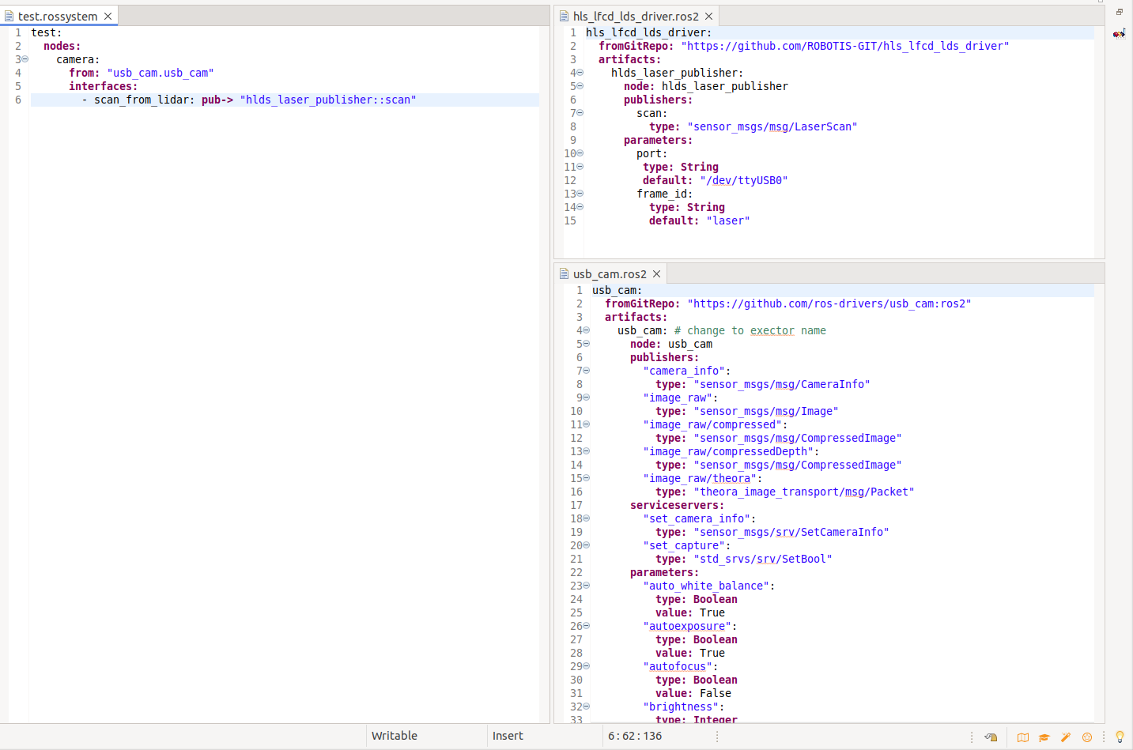Collapse the camera block at line 3 in test.rossystem
Image resolution: width=1133 pixels, height=750 pixels.
[25, 59]
